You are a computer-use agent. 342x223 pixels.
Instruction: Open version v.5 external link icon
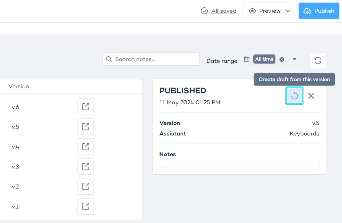(85, 127)
